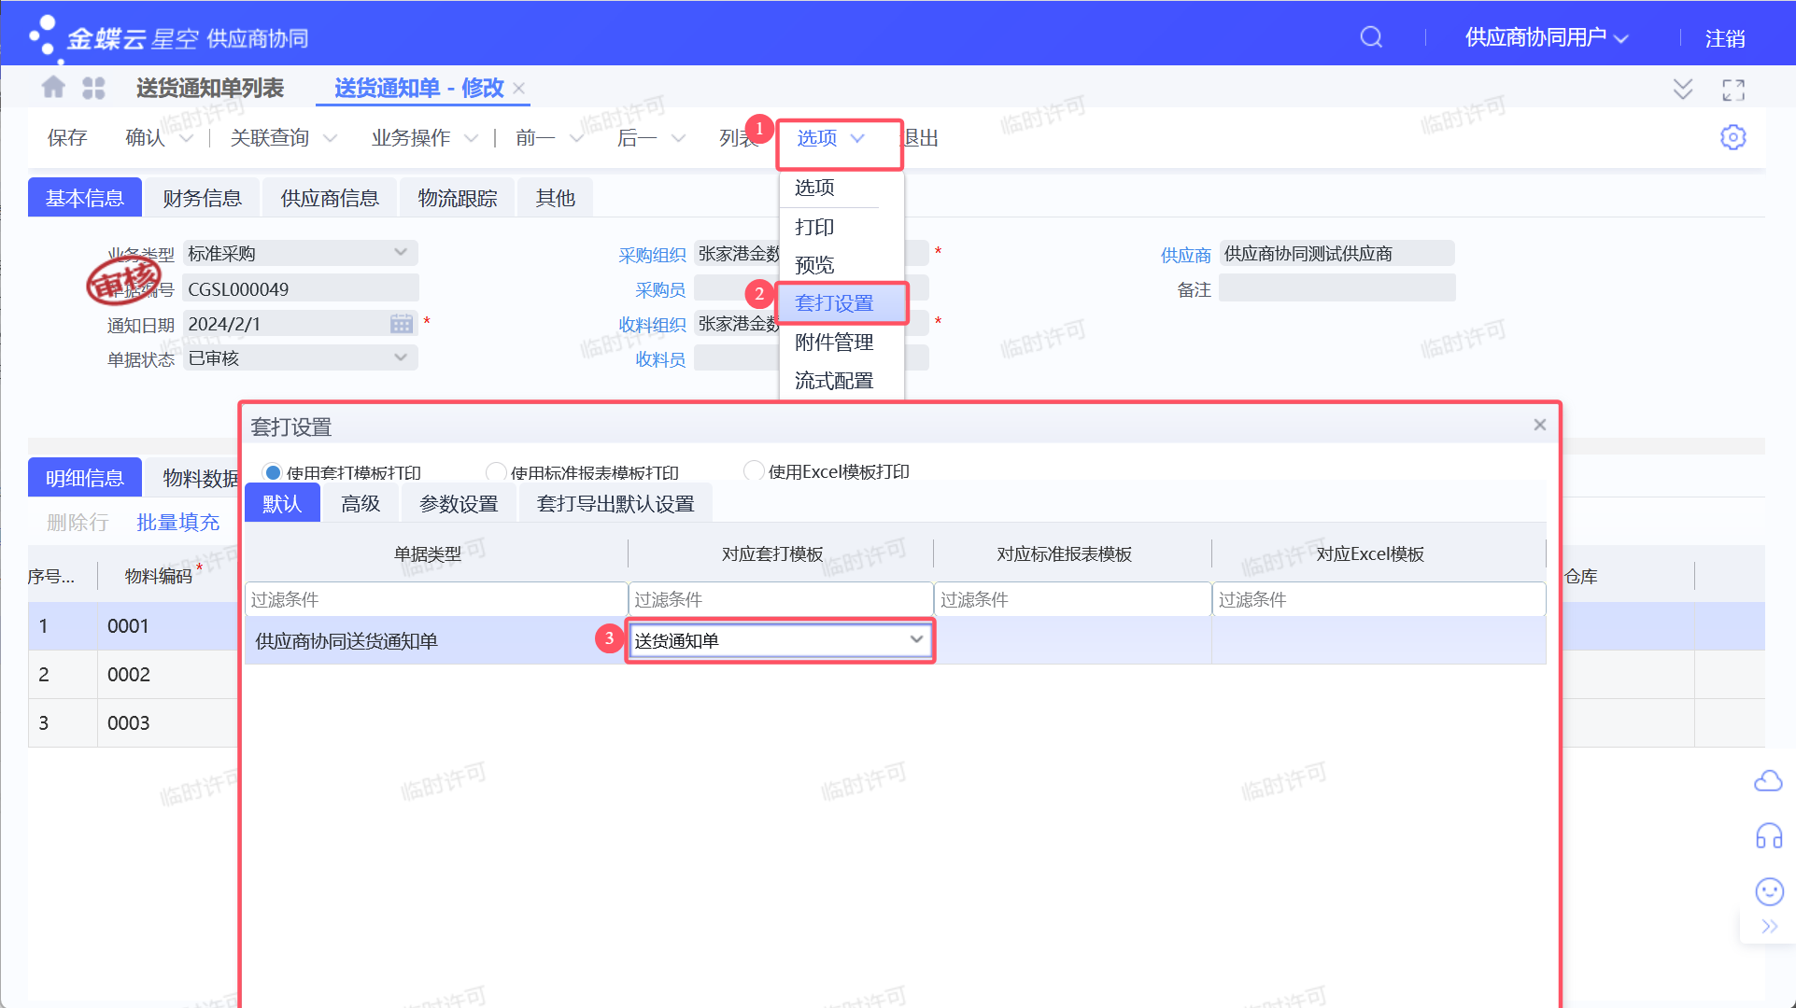The image size is (1796, 1008).
Task: Select 使用套打模板打印 radio option
Action: coord(273,472)
